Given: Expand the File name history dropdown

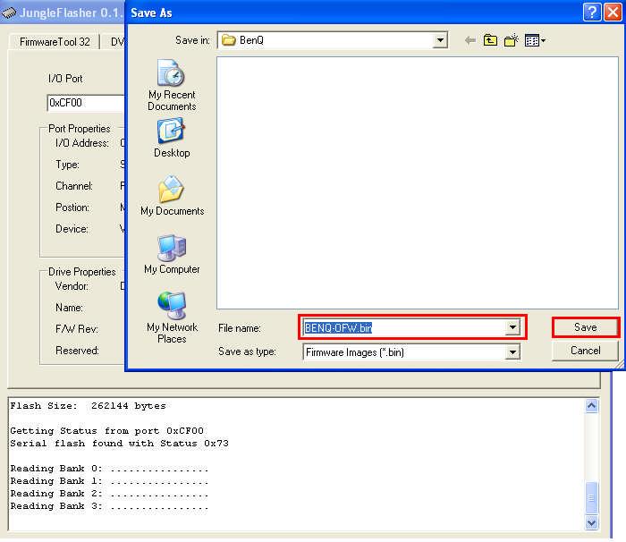Looking at the screenshot, I should click(512, 327).
